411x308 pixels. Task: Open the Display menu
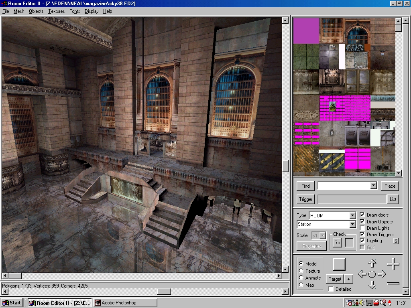(92, 11)
